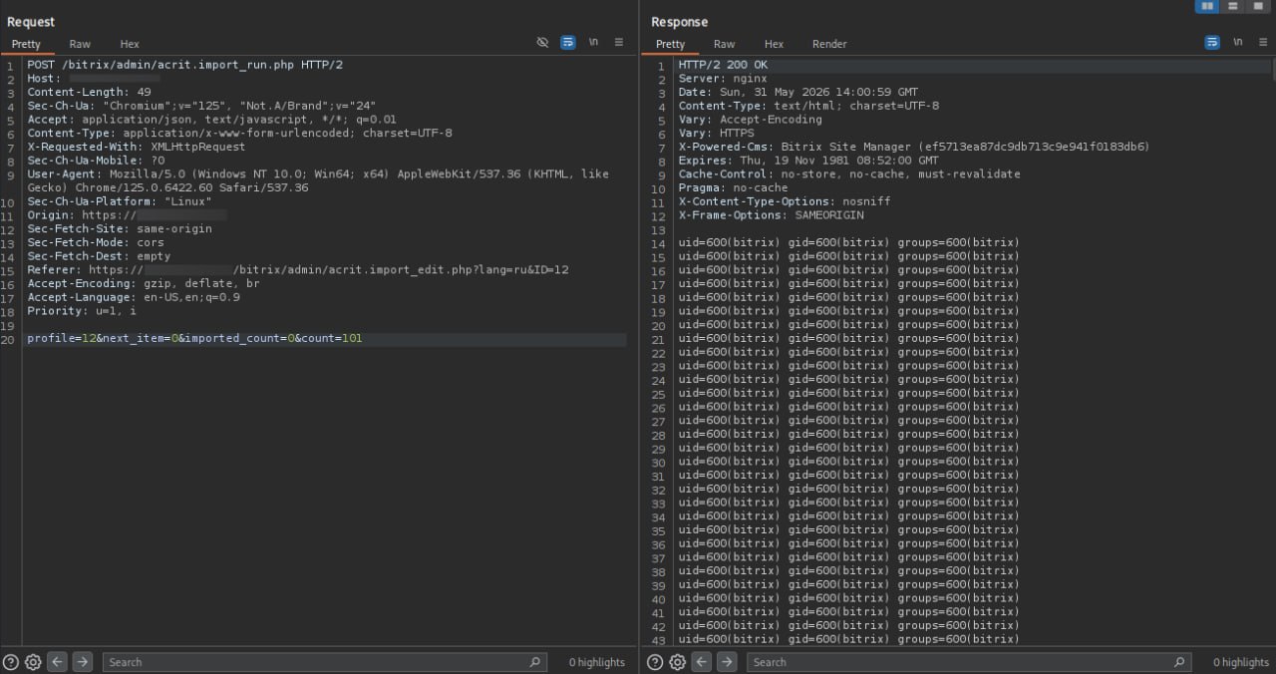
Task: Click magnifier icon in Response search
Action: pyautogui.click(x=1180, y=662)
